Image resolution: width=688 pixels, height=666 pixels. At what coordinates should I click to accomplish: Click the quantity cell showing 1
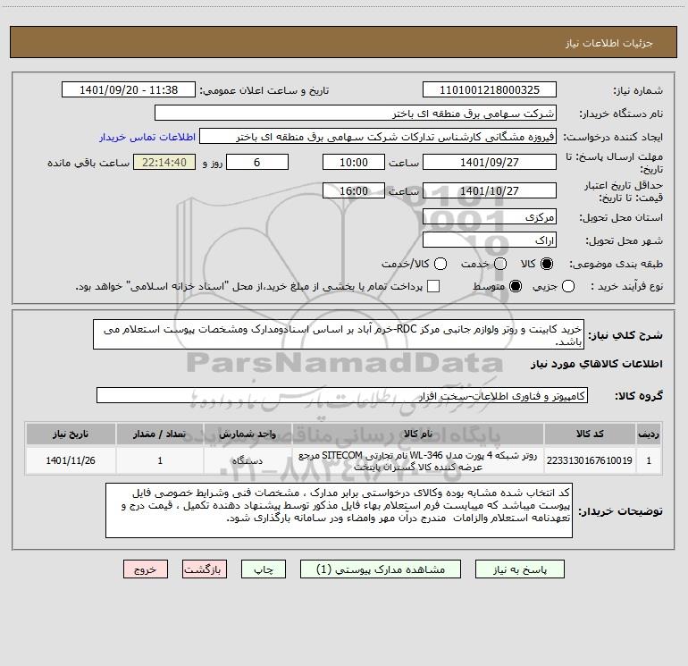tap(160, 460)
